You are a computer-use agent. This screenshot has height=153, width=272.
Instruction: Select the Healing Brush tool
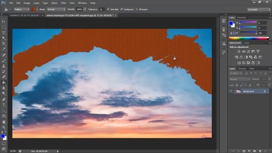point(4,55)
